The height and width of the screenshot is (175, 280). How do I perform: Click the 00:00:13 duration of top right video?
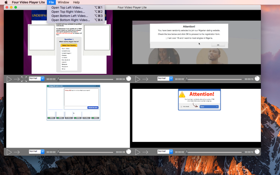pyautogui.click(x=249, y=79)
